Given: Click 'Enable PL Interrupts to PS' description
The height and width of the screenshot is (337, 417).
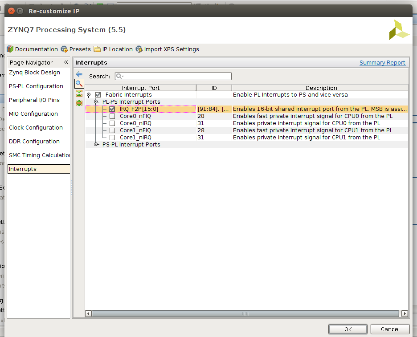Looking at the screenshot, I should (x=290, y=95).
